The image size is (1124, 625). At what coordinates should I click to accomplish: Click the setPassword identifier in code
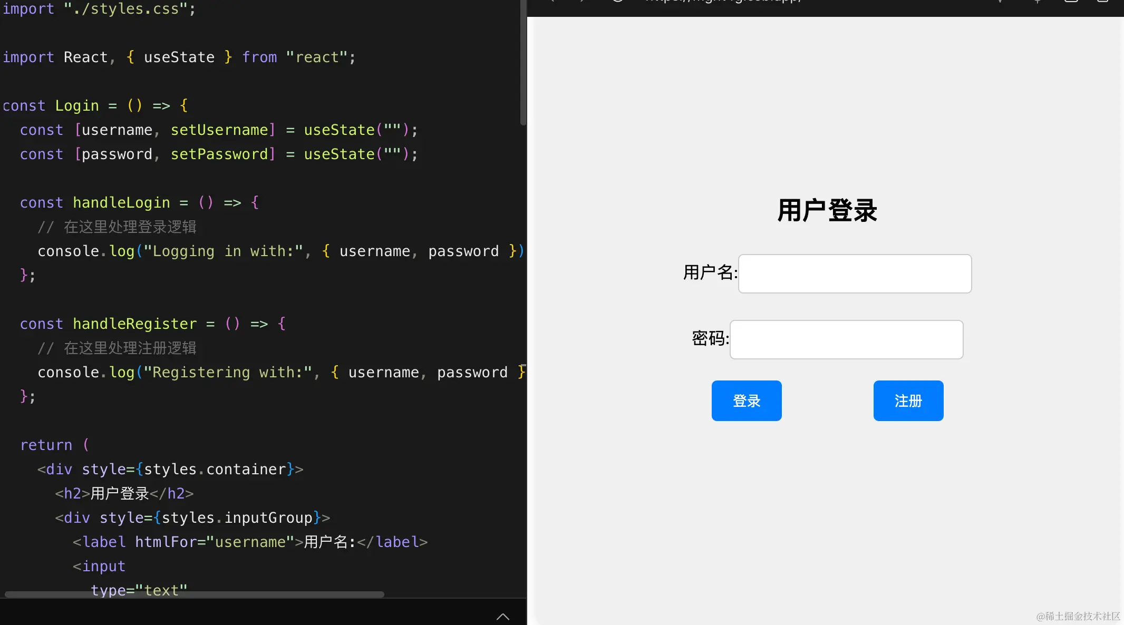[219, 154]
